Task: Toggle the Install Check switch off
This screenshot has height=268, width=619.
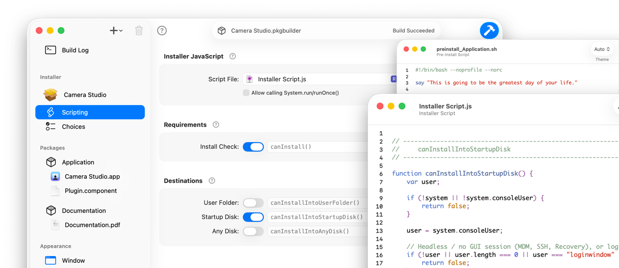Action: pos(253,147)
